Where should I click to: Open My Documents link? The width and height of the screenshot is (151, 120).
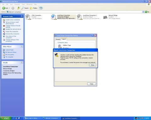tap(10, 55)
